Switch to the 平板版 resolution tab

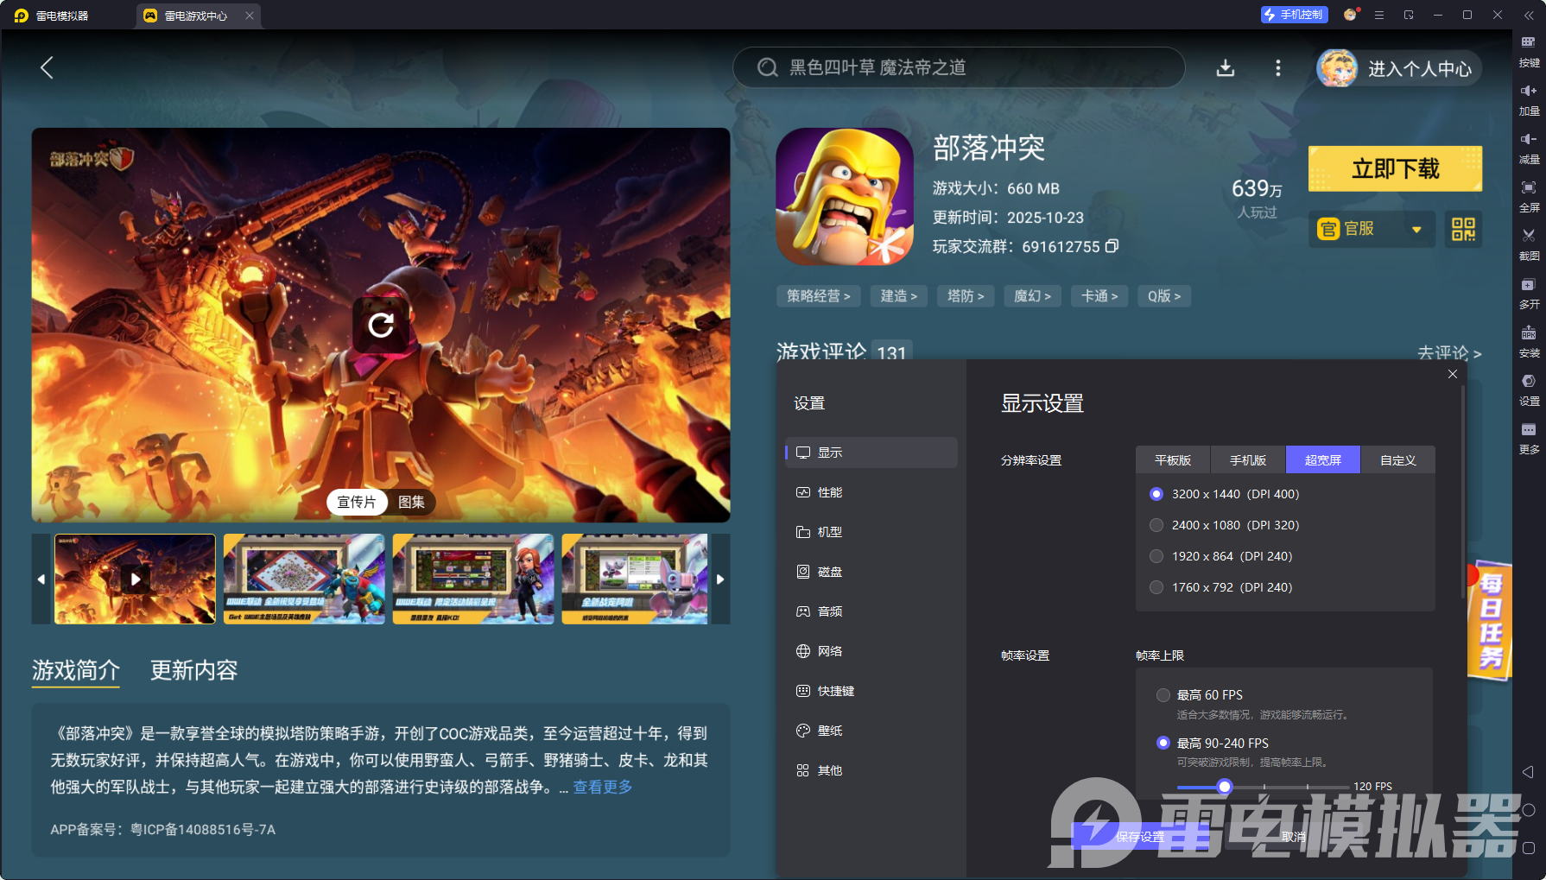[x=1173, y=460]
